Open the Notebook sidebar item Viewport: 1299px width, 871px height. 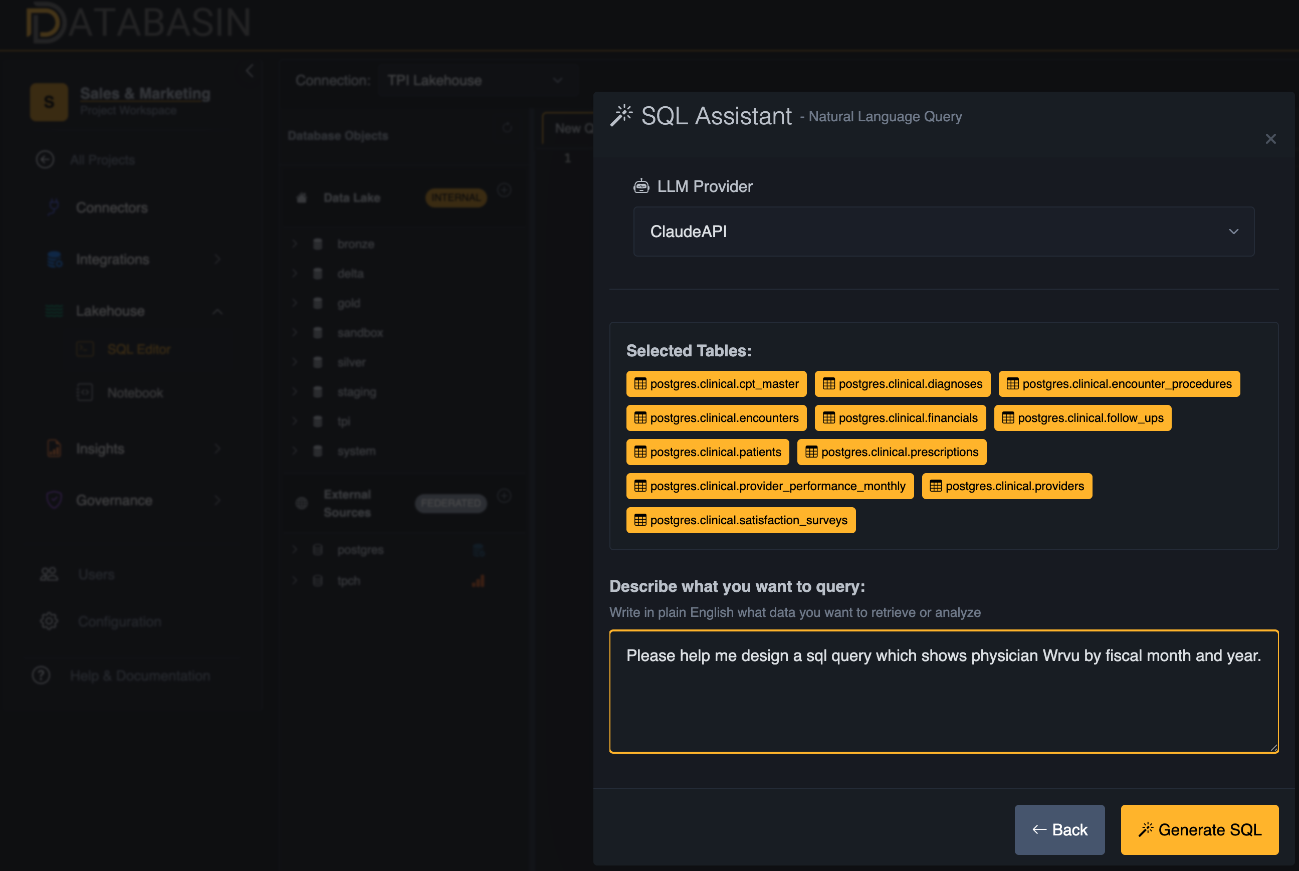[x=135, y=393]
